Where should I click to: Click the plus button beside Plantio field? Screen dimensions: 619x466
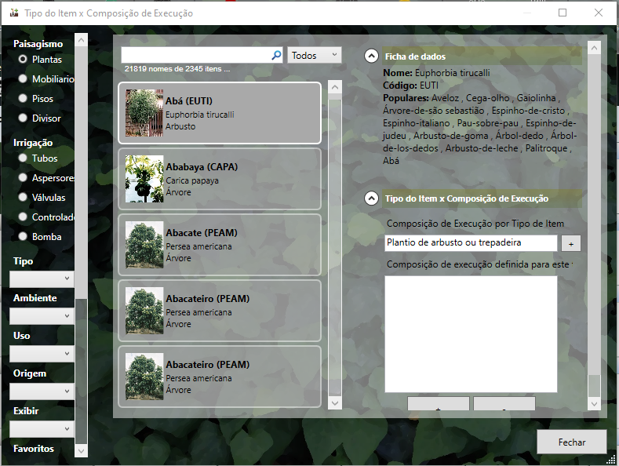[570, 244]
